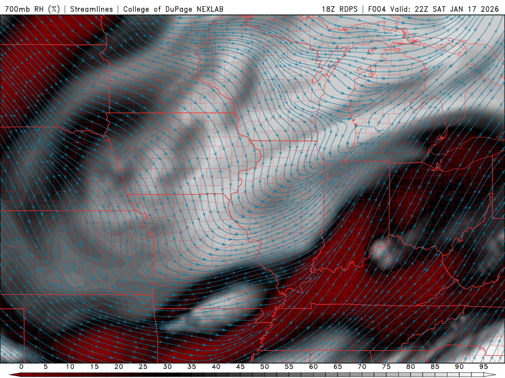Click the "40" color scale label
505x378 pixels.
216,367
